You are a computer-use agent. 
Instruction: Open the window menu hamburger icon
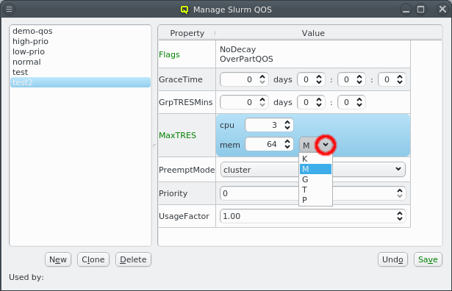click(9, 10)
